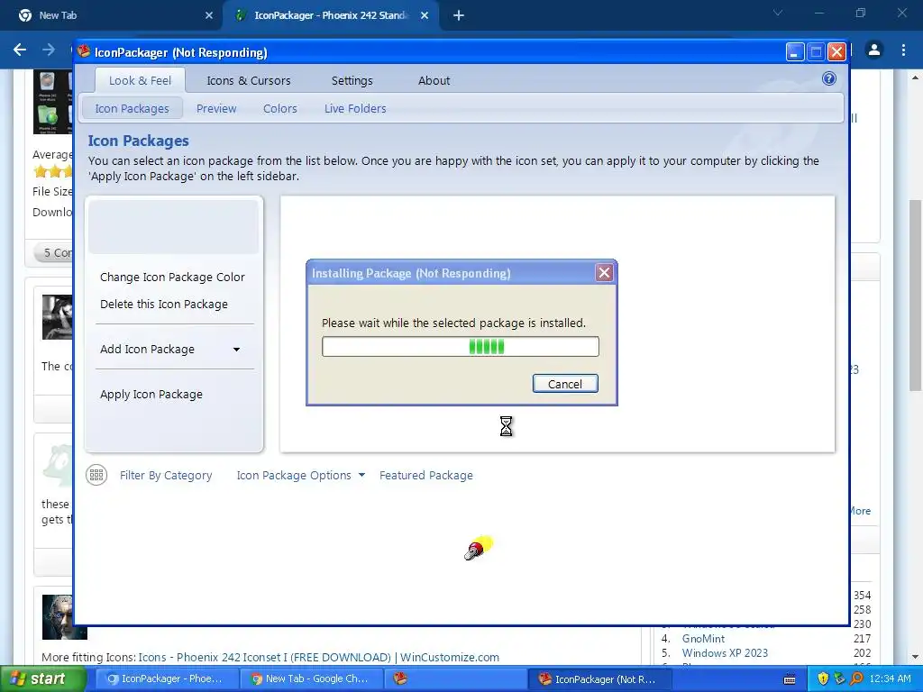Close the IconPackager Phoenix 242 browser tab

pyautogui.click(x=425, y=15)
